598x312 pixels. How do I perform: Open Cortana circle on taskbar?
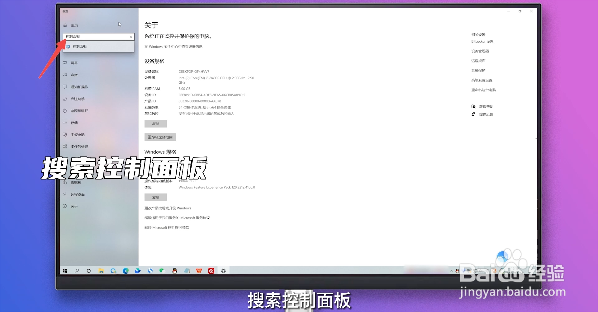[x=89, y=271]
